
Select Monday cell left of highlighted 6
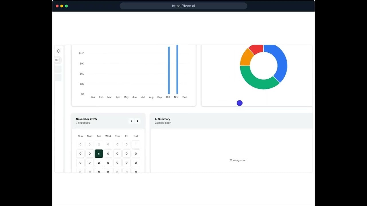coord(90,154)
